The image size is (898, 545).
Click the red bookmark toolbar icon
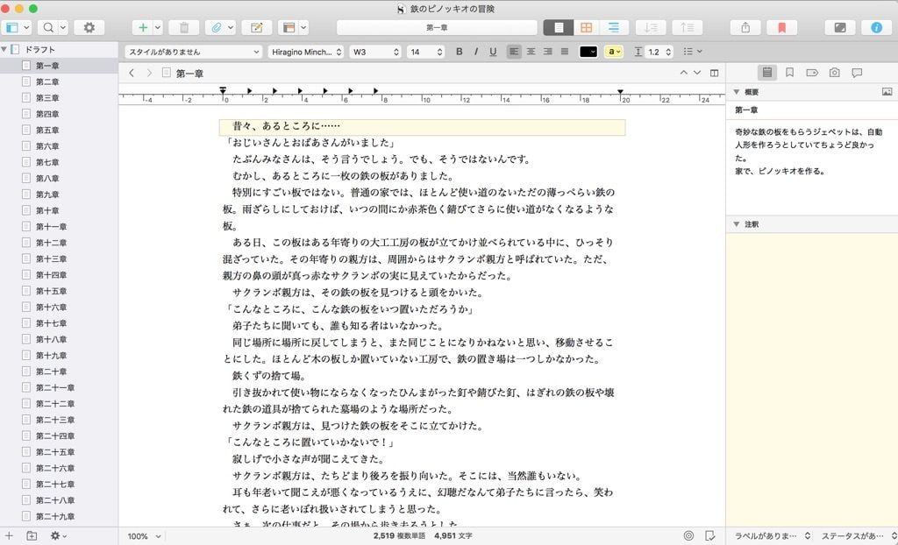coord(781,27)
